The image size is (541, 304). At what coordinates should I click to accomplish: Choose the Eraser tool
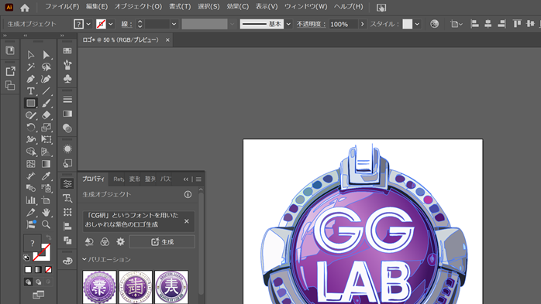pyautogui.click(x=46, y=115)
